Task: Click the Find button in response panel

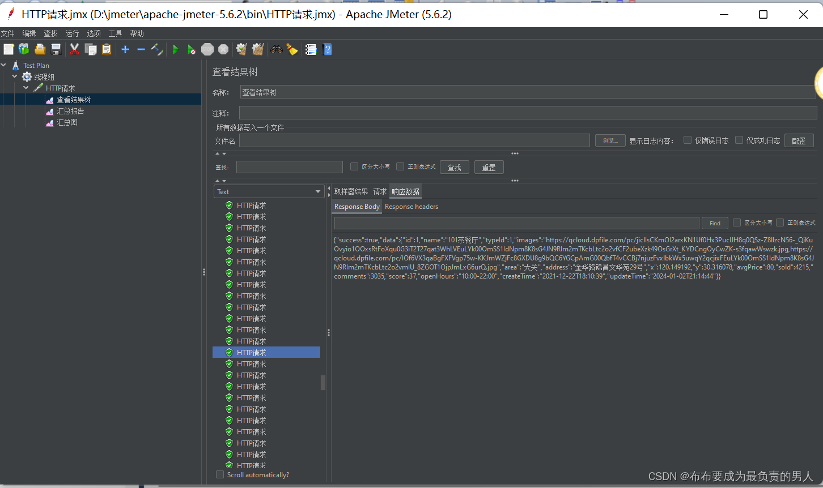Action: click(715, 223)
